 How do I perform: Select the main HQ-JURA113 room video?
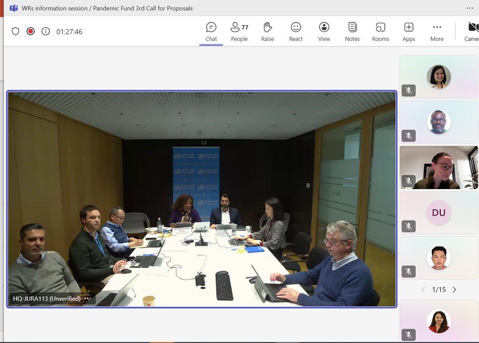click(x=201, y=199)
